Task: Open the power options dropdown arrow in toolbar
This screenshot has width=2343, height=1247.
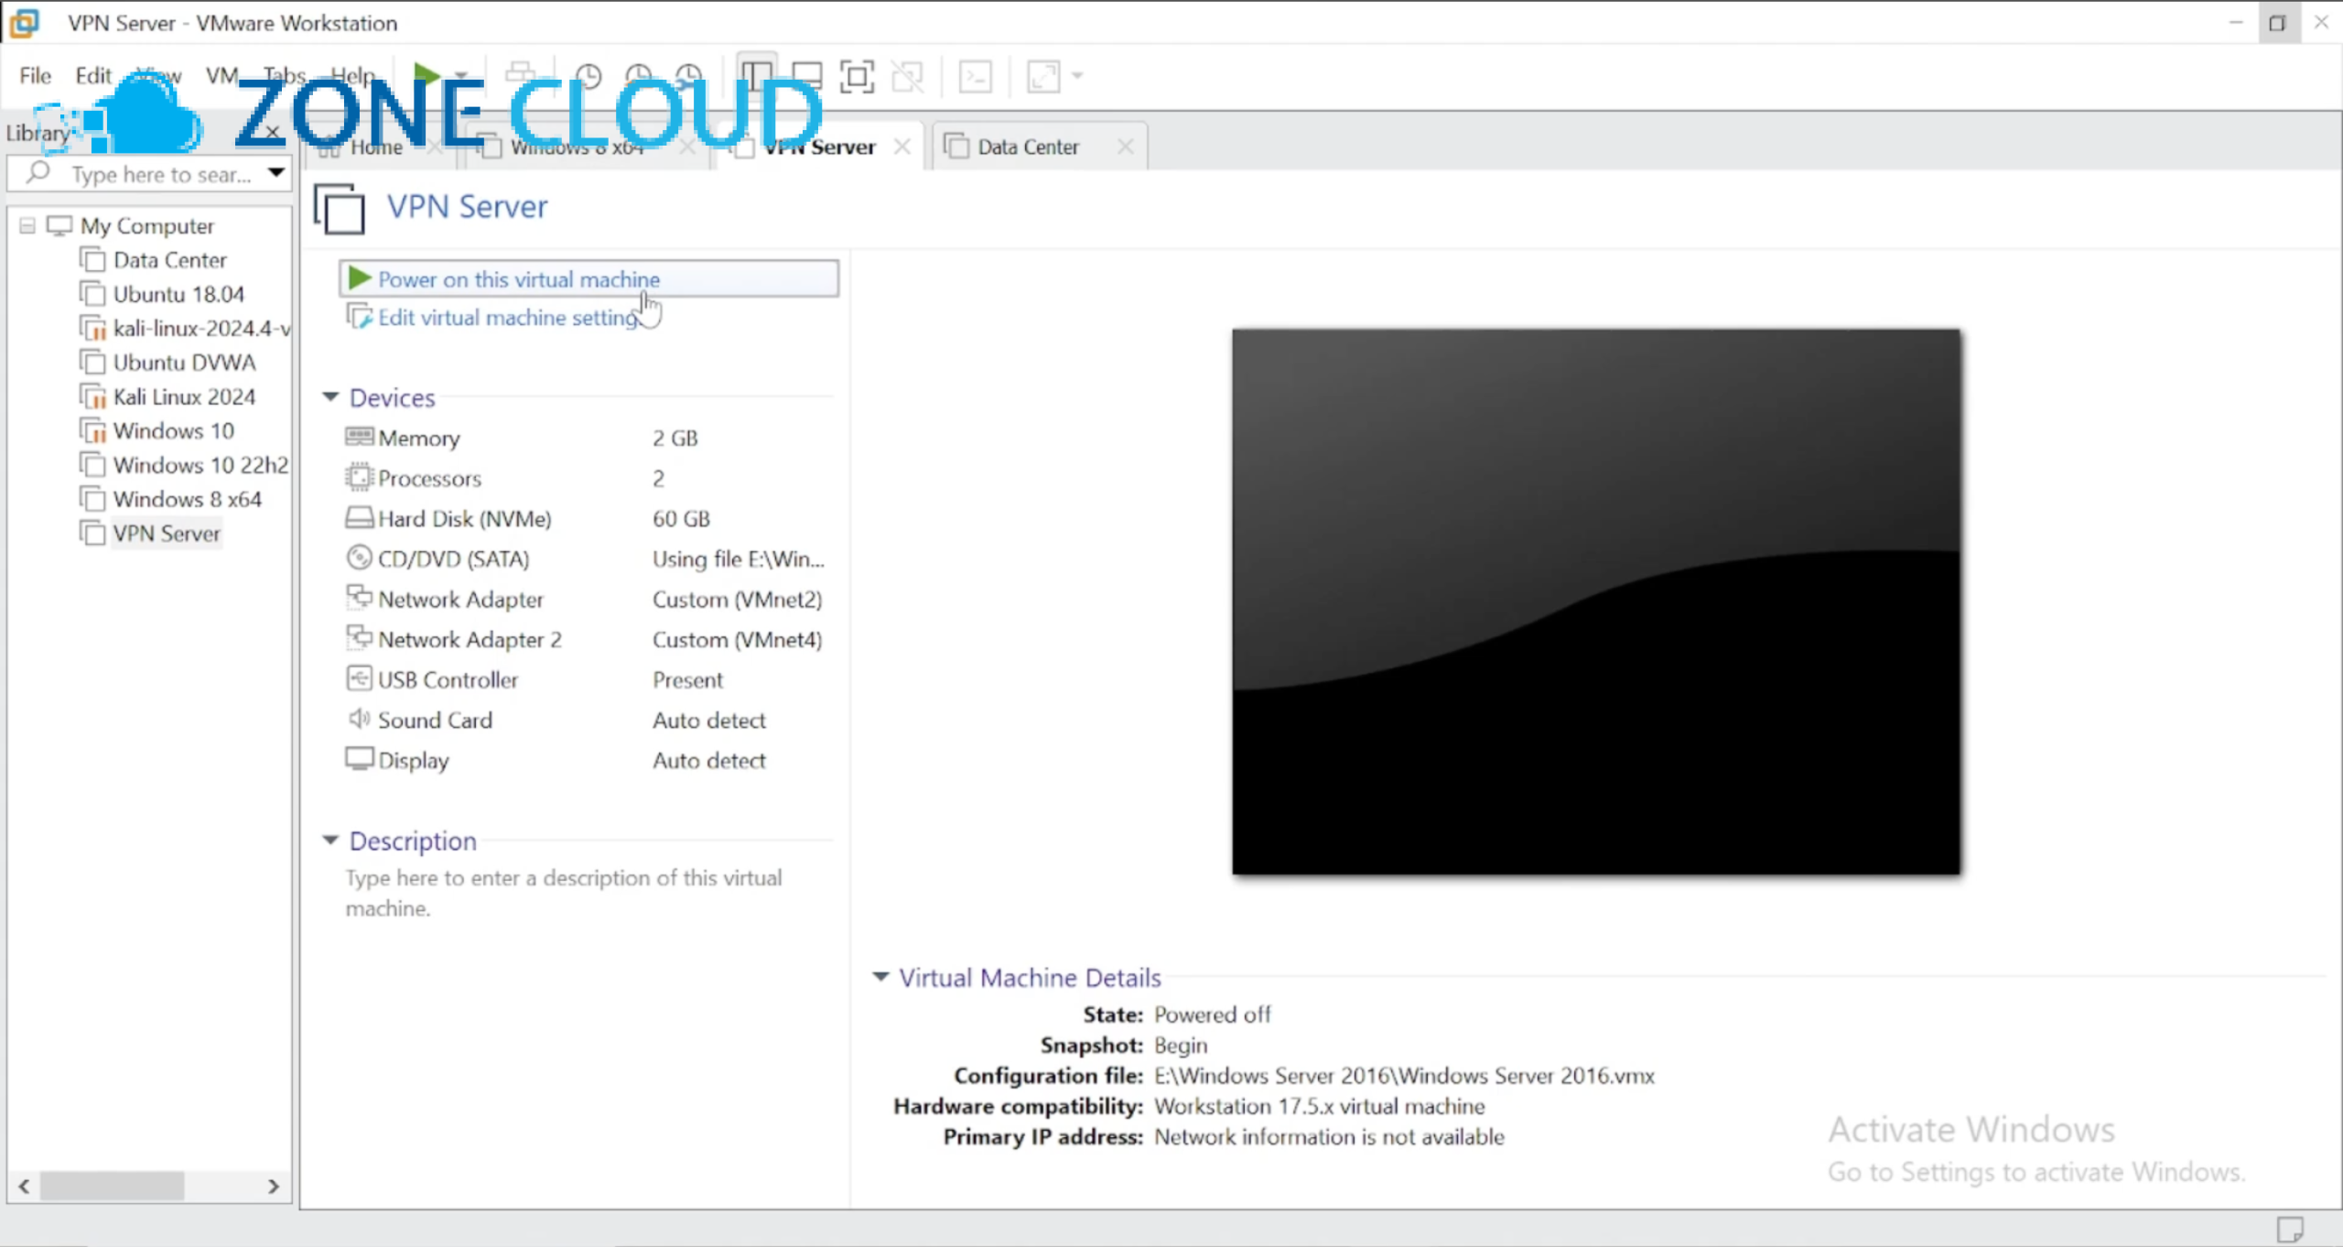Action: tap(461, 76)
